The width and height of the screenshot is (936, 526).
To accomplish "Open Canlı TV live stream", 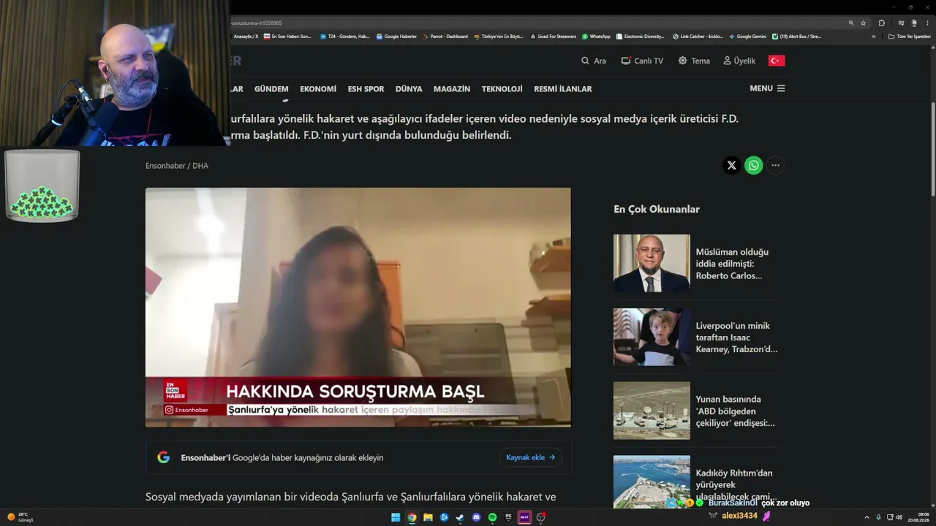I will coord(642,61).
